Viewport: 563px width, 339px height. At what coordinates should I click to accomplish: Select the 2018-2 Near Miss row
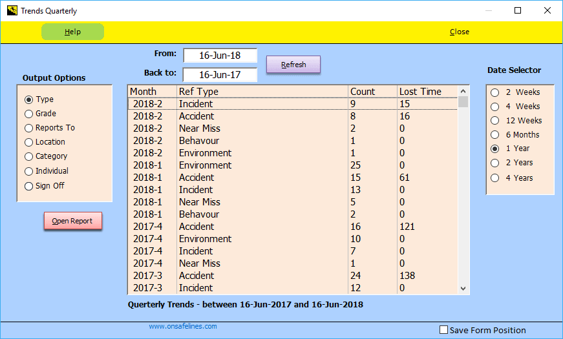293,128
